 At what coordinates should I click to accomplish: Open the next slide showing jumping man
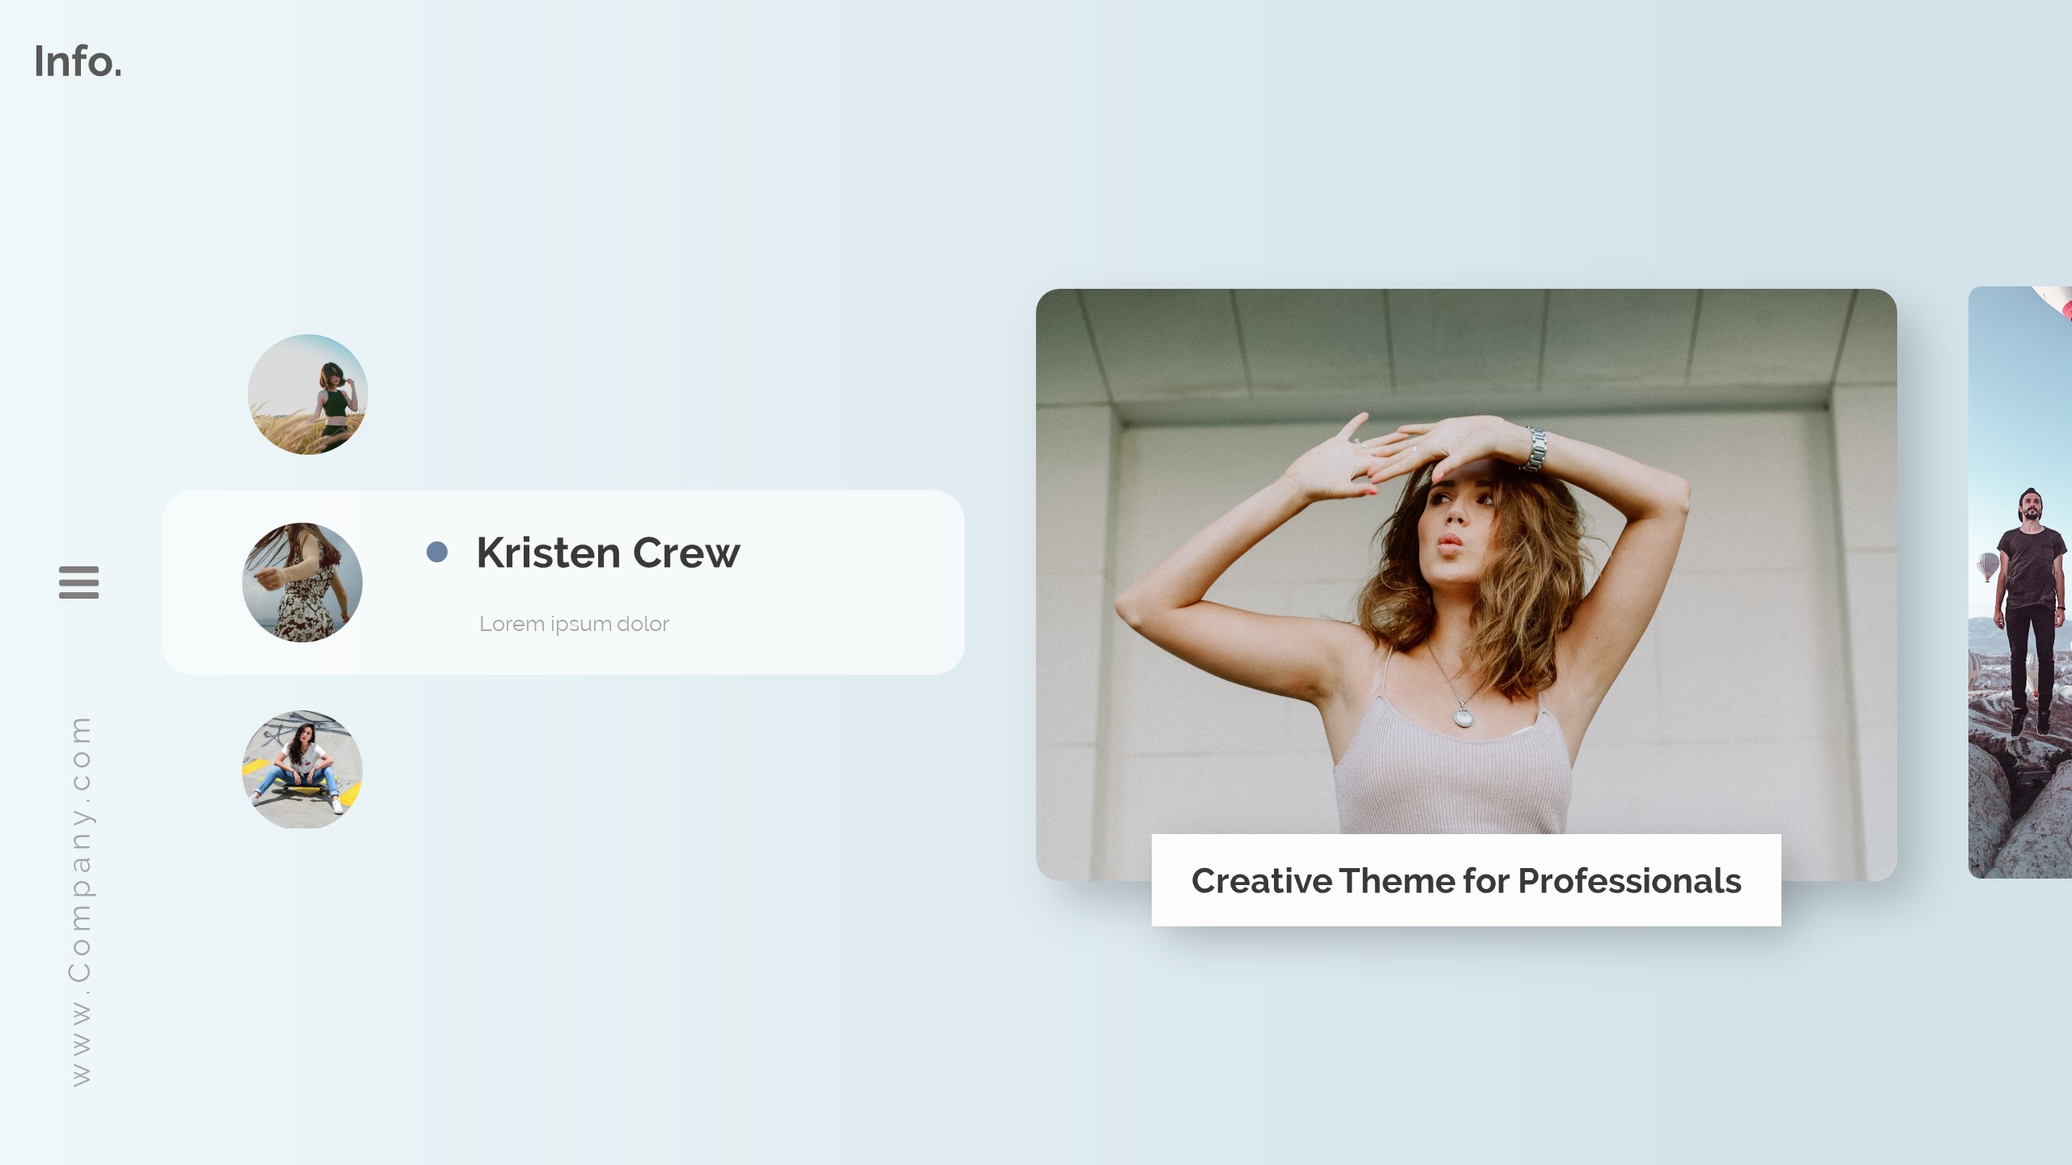point(2020,582)
